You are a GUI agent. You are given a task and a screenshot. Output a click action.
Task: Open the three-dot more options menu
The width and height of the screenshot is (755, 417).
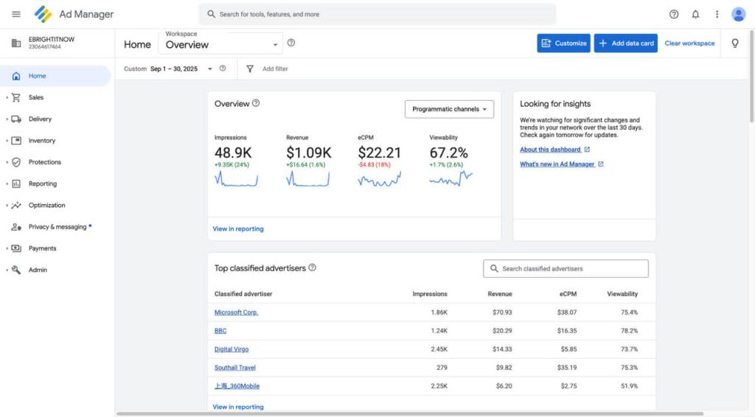click(717, 14)
